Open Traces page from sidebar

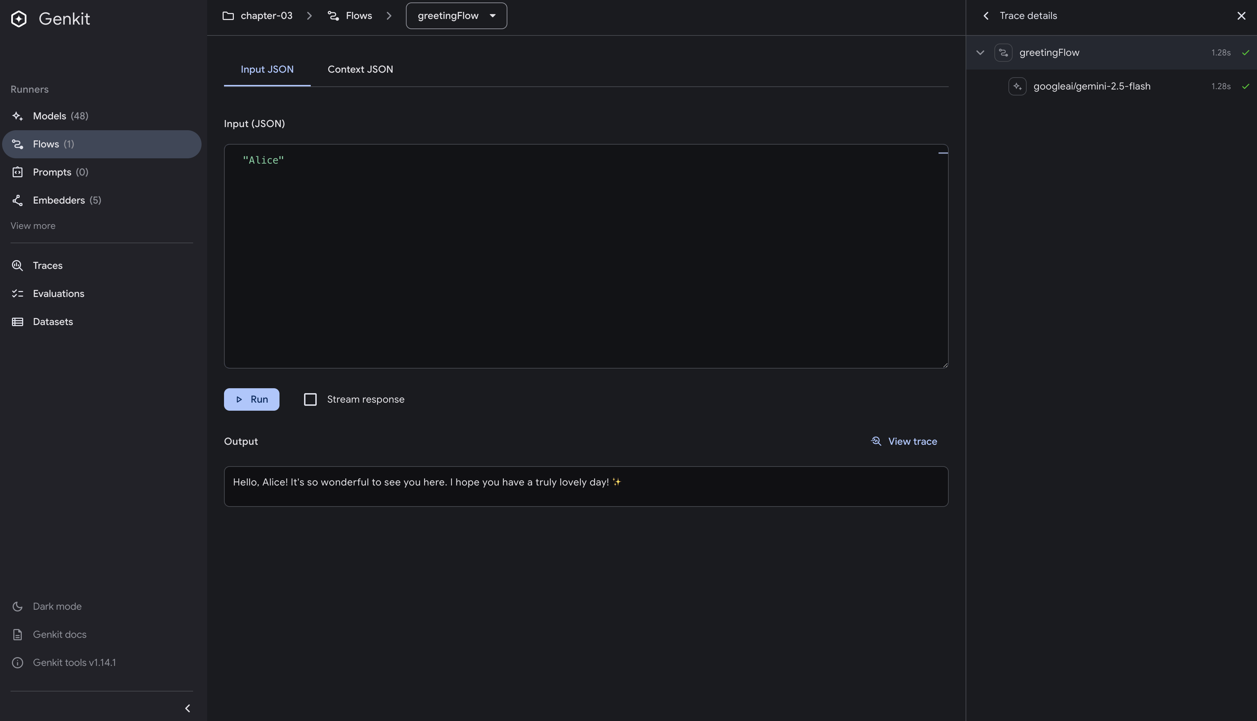point(101,265)
